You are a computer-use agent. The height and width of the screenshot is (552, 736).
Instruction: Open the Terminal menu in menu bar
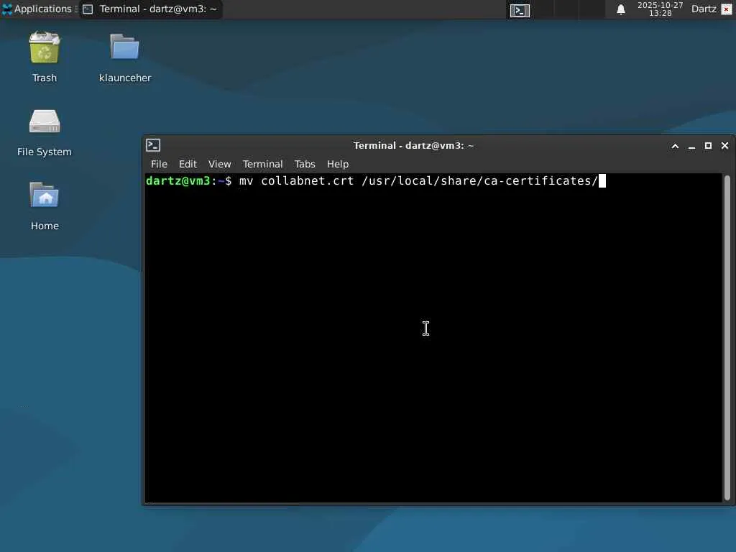point(262,164)
